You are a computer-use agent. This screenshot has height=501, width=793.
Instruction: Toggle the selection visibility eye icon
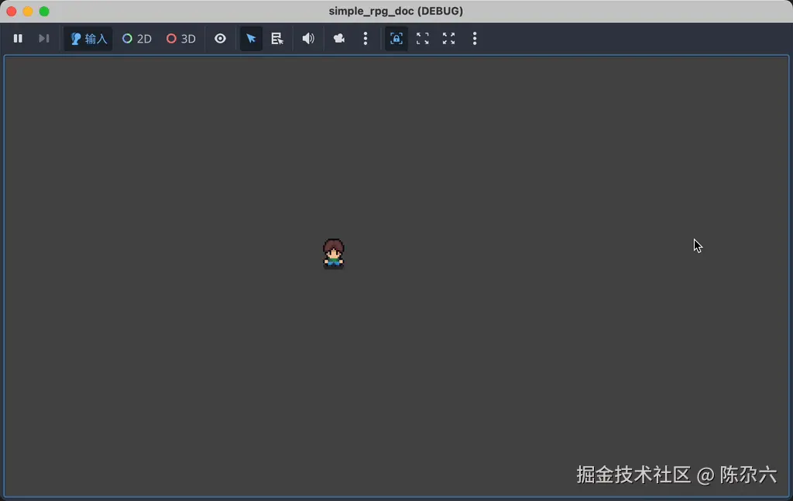[x=220, y=38]
